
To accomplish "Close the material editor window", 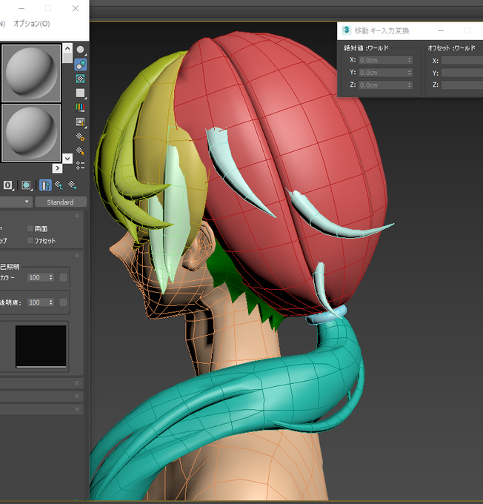I will click(76, 8).
